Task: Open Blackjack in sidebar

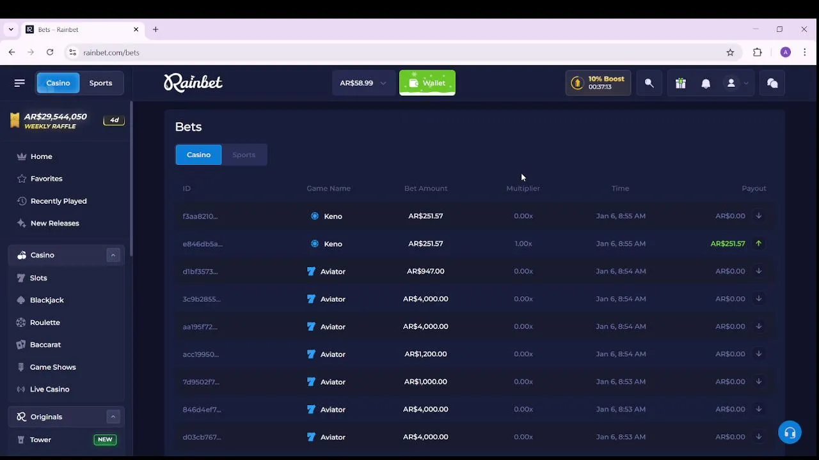Action: (x=47, y=300)
